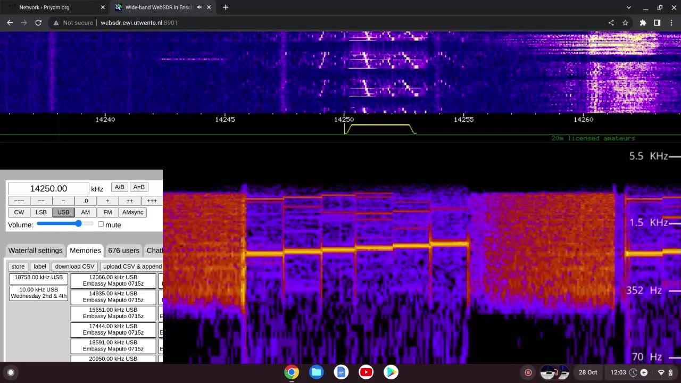Recall 15651.00 kHz Embassy Maputo memory
Screen dimensions: 681x383
click(x=113, y=313)
